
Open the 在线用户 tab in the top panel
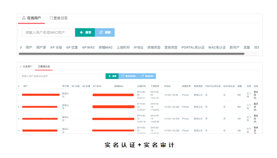[x=31, y=18]
